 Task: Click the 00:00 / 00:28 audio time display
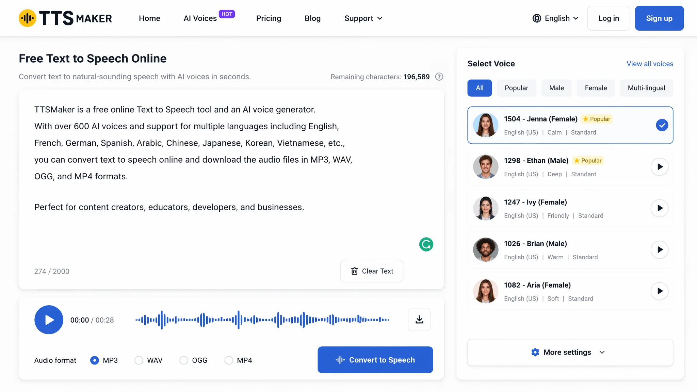click(92, 320)
